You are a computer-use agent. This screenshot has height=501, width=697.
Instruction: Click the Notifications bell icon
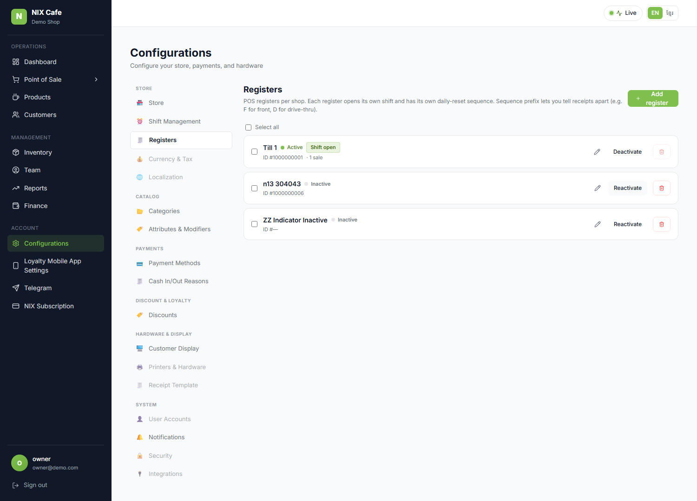(140, 437)
